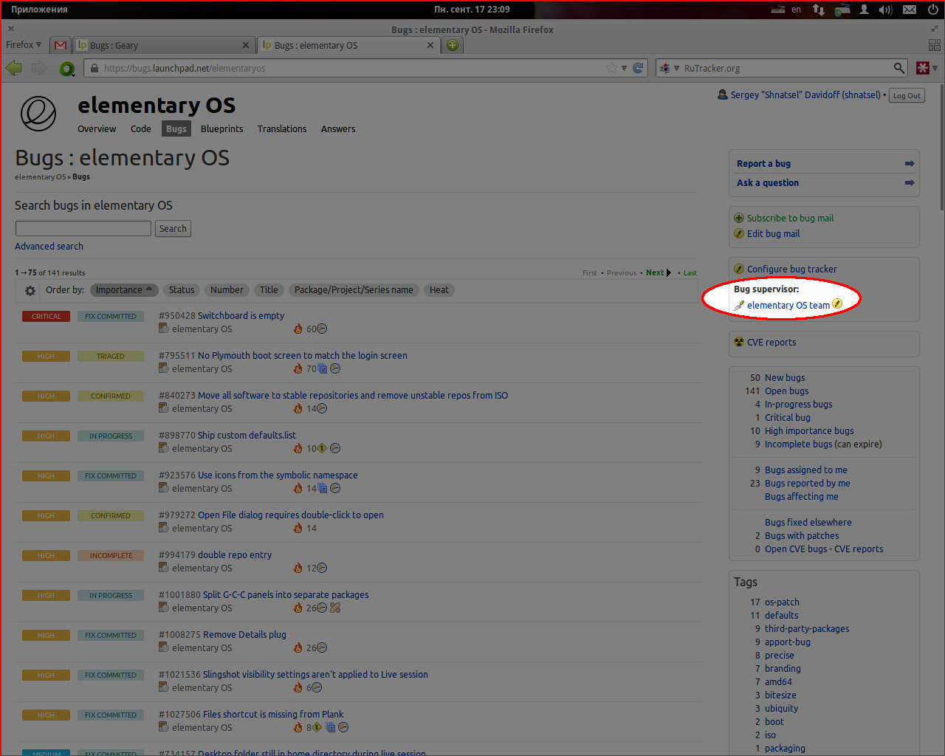Image resolution: width=945 pixels, height=756 pixels.
Task: Open the Report a bug link
Action: (763, 164)
